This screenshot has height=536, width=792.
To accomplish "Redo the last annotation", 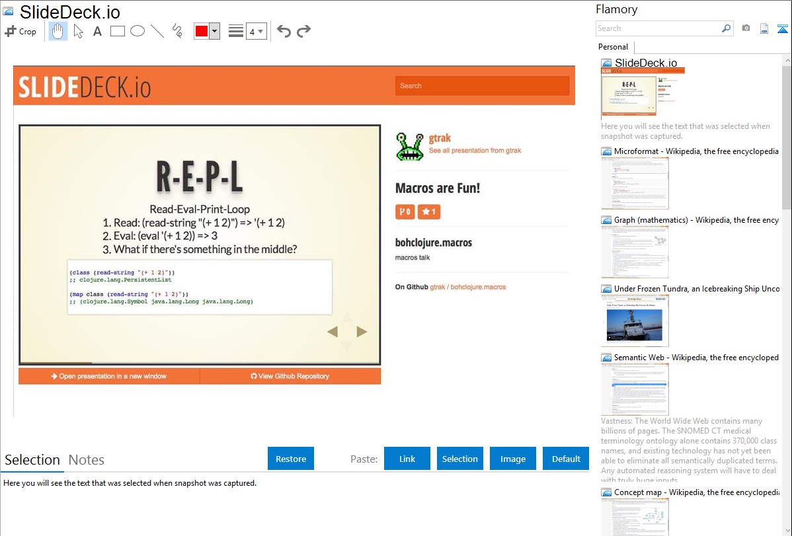I will pyautogui.click(x=303, y=31).
